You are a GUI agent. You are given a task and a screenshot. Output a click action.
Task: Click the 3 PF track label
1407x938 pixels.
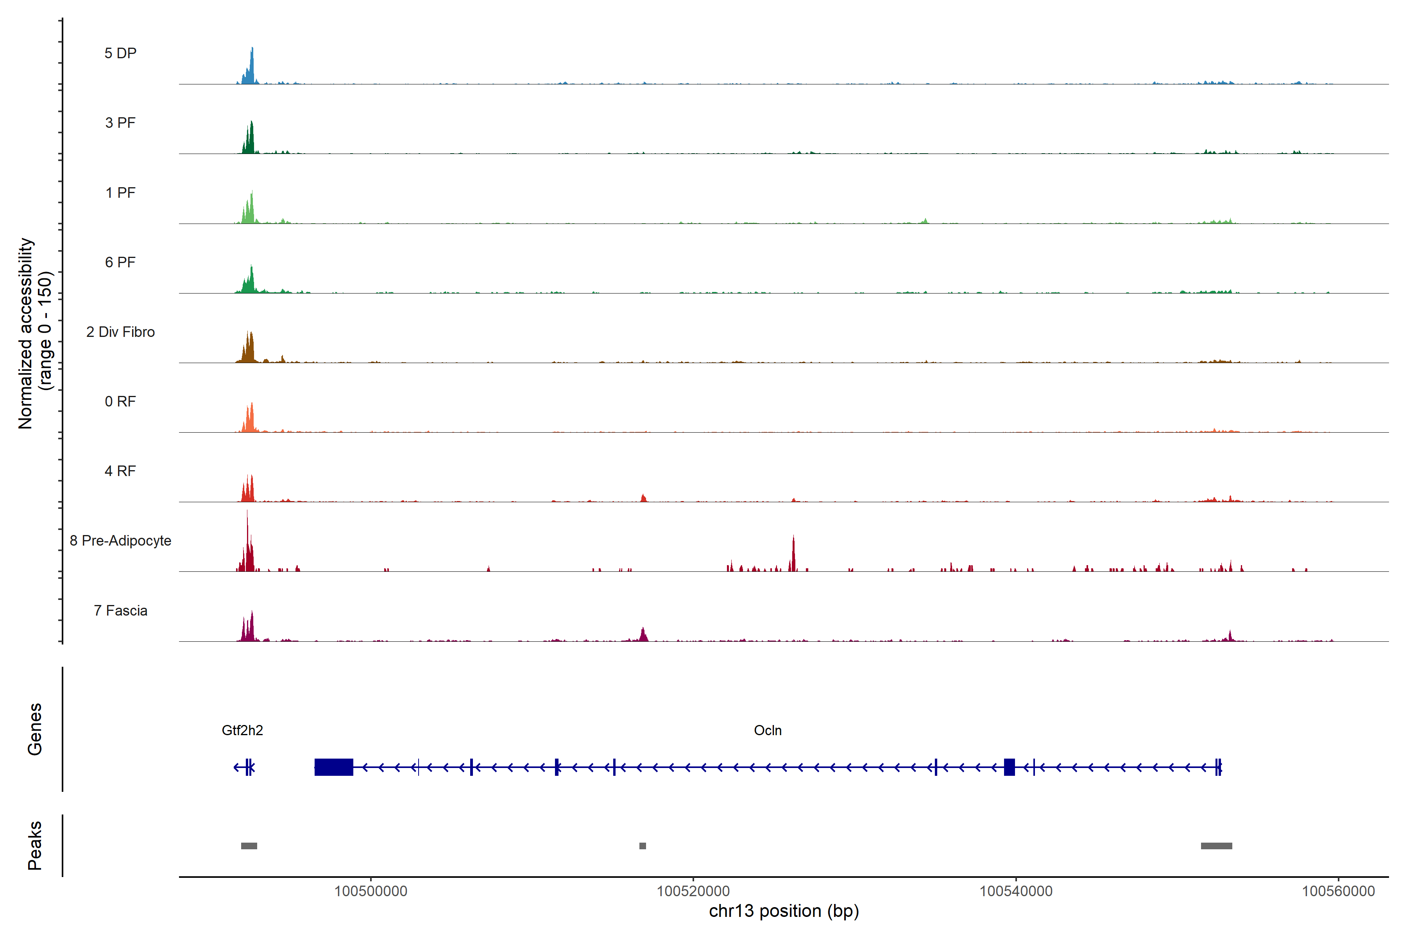(120, 123)
